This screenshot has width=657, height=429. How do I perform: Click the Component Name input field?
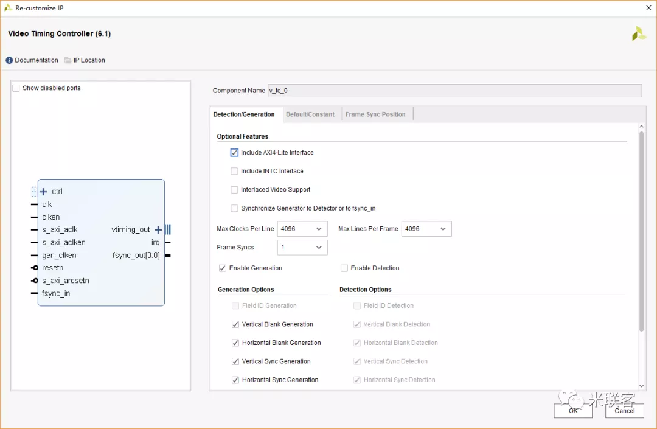(454, 91)
